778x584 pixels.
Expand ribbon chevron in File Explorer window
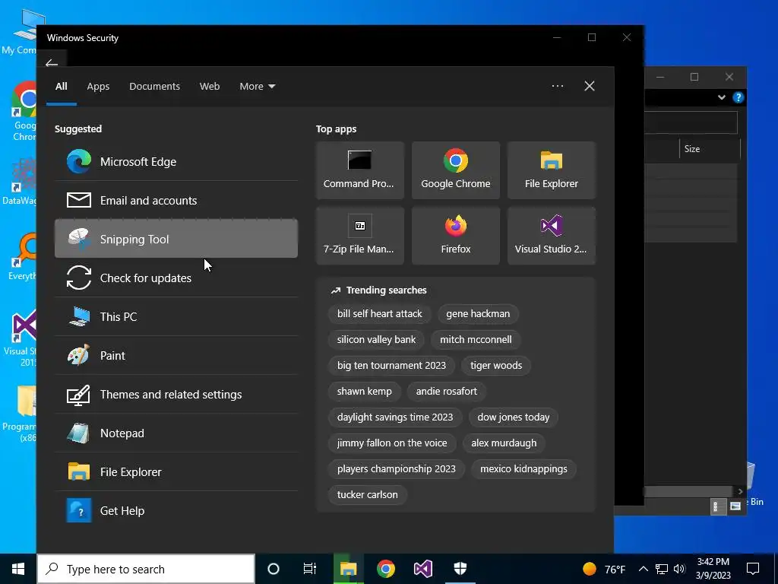[722, 97]
